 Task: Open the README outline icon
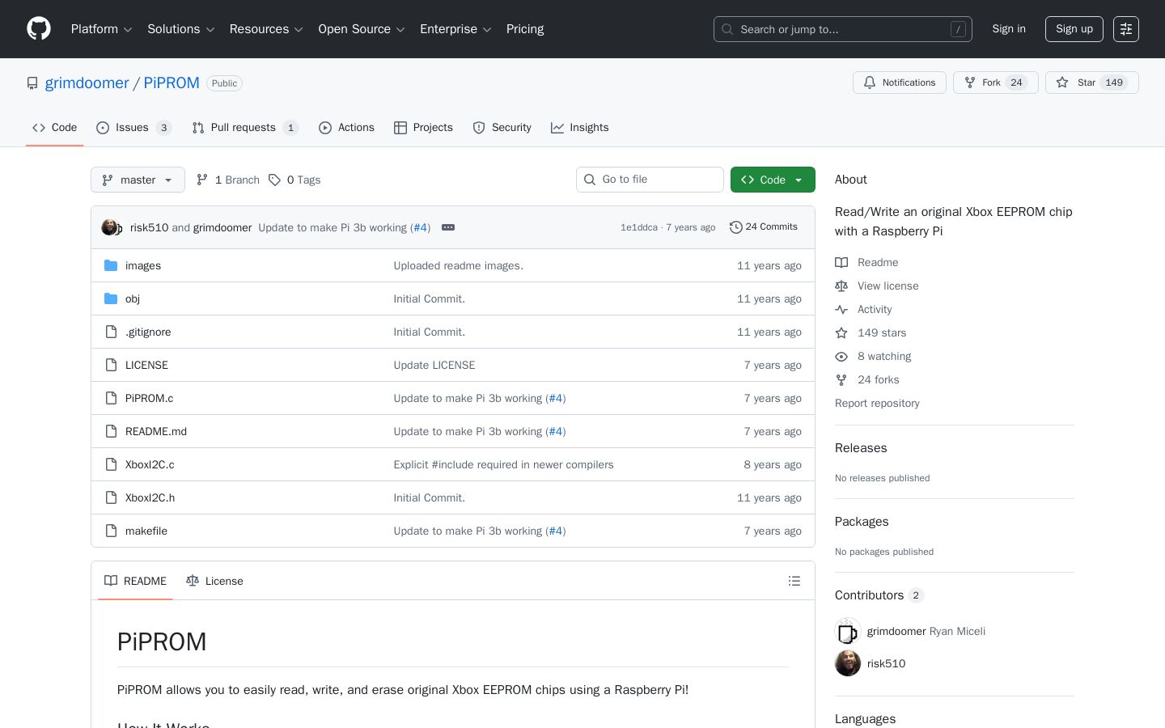click(794, 581)
